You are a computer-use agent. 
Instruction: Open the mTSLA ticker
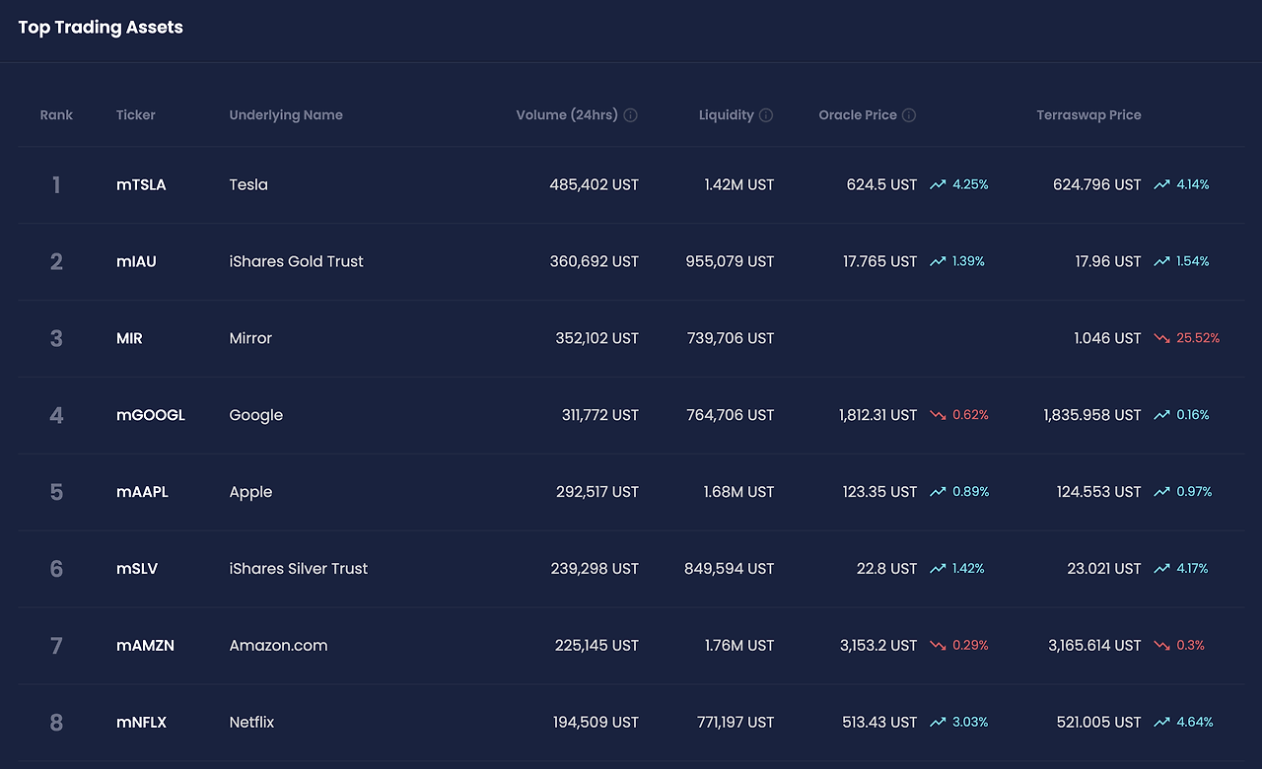(141, 184)
